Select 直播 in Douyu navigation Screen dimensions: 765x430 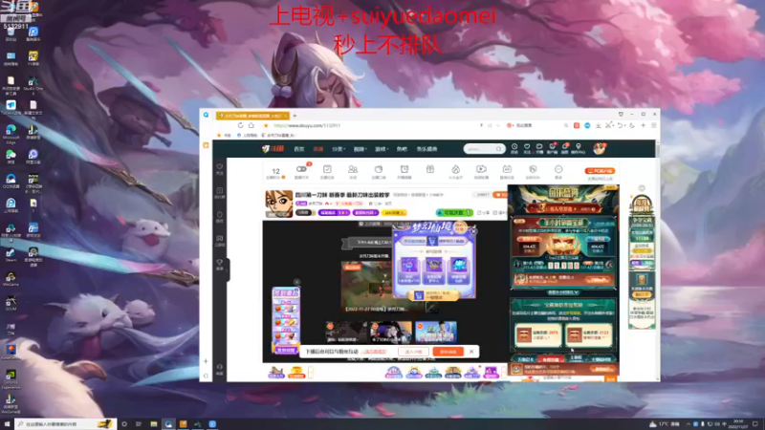[318, 149]
